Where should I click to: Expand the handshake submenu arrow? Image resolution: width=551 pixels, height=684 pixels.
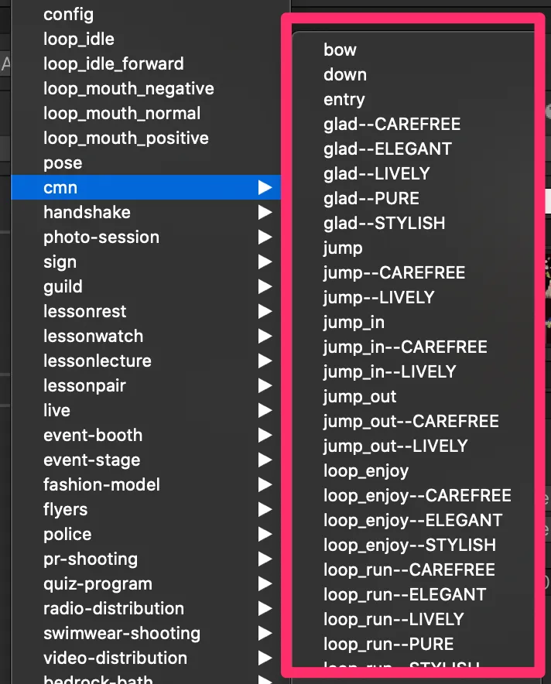(x=265, y=213)
